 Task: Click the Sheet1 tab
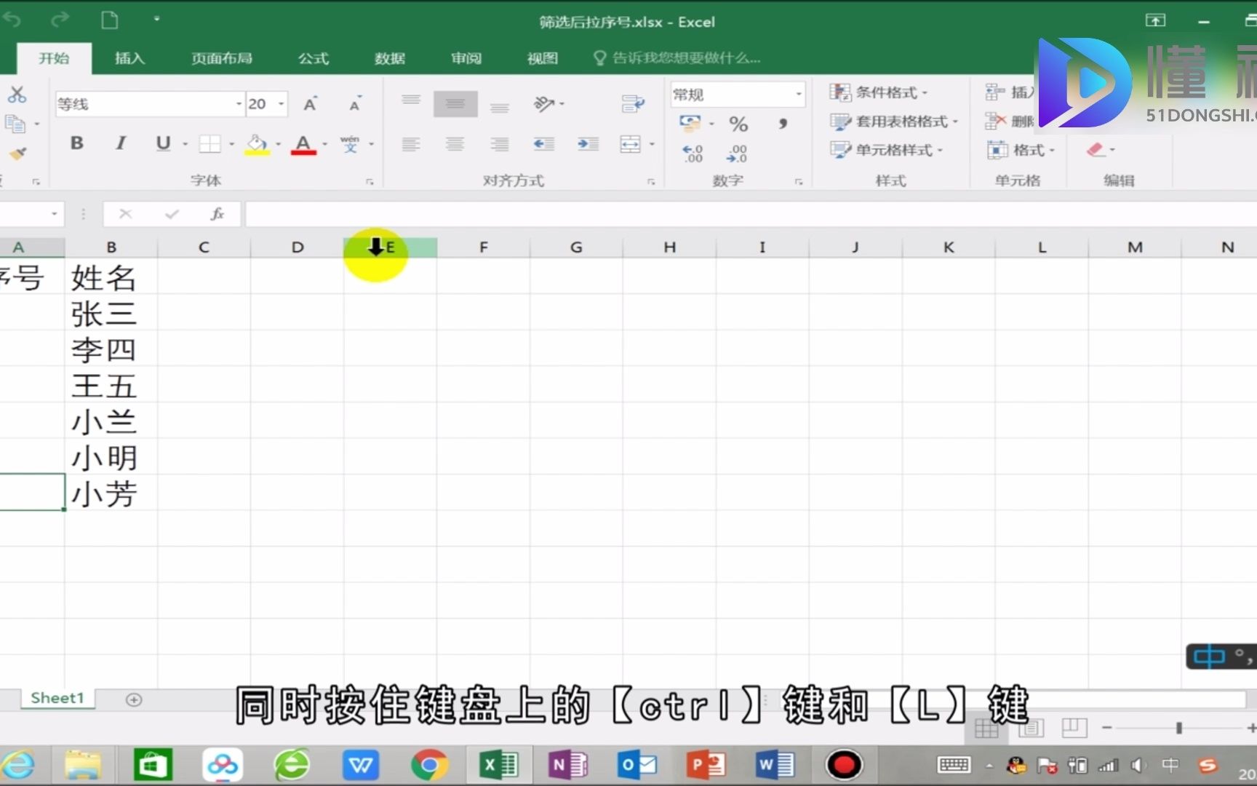pyautogui.click(x=56, y=697)
